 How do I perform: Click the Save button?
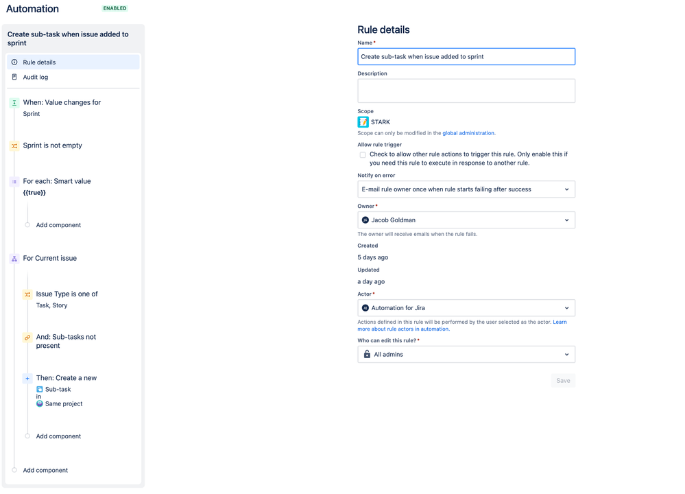tap(563, 380)
